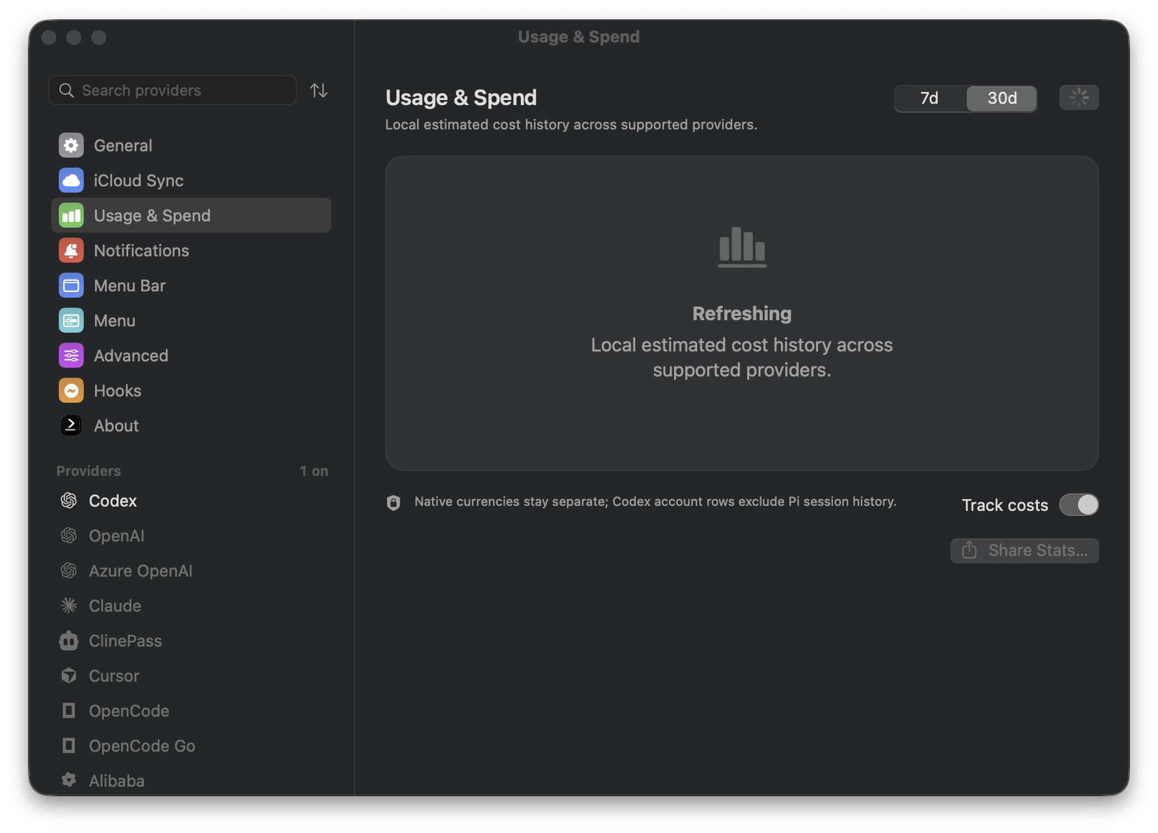Click the ClinePass robot icon

[x=69, y=641]
